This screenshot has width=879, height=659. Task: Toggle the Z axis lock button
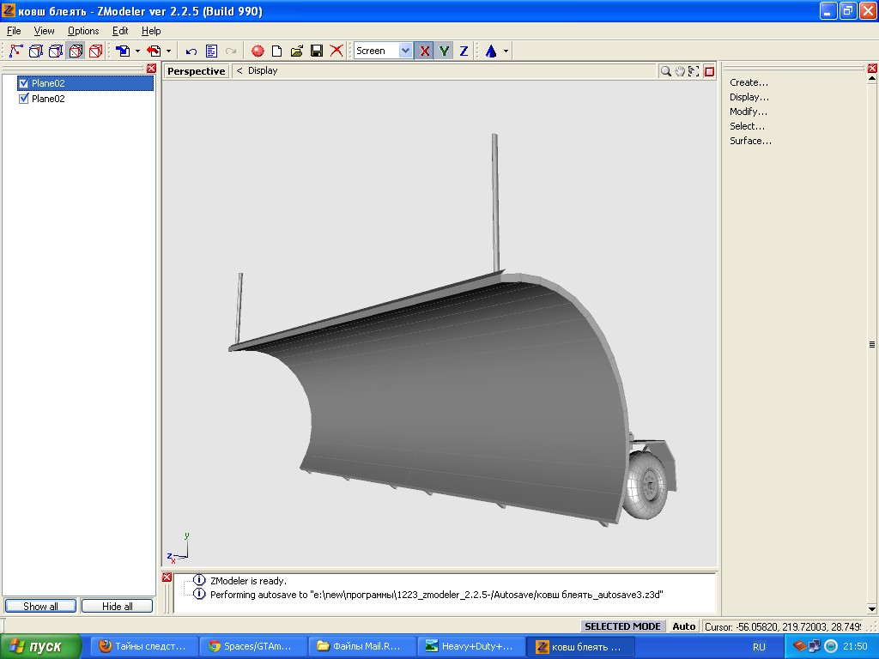tap(464, 51)
